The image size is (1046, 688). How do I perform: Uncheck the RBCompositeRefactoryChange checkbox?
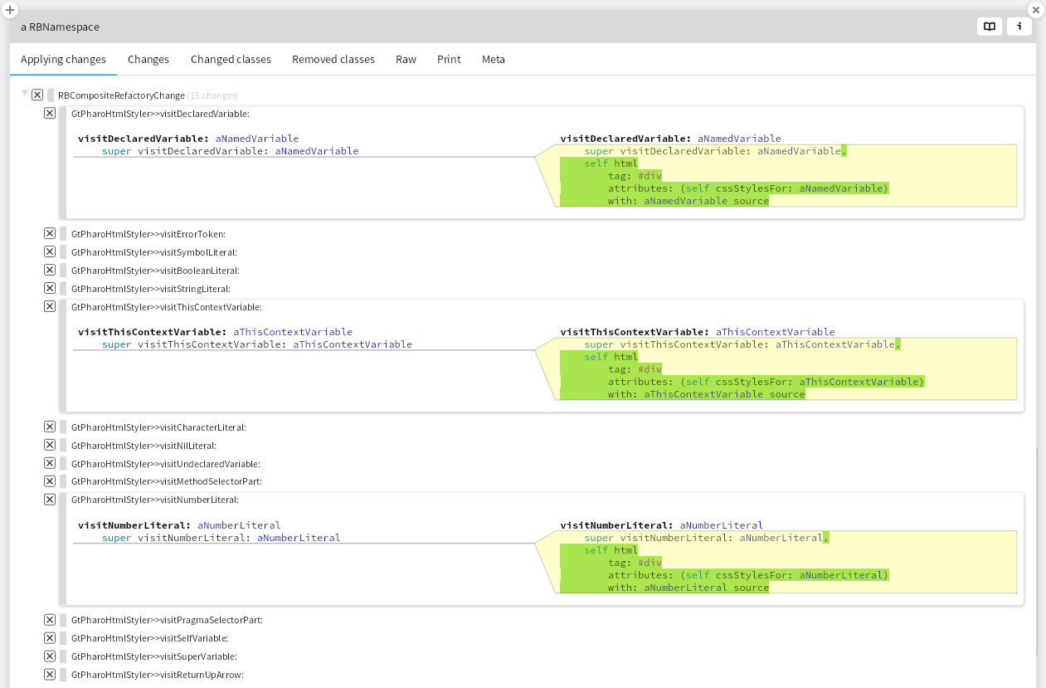(37, 95)
